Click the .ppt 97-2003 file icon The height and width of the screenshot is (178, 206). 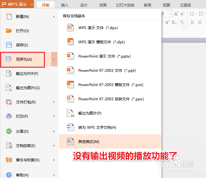(x=70, y=70)
